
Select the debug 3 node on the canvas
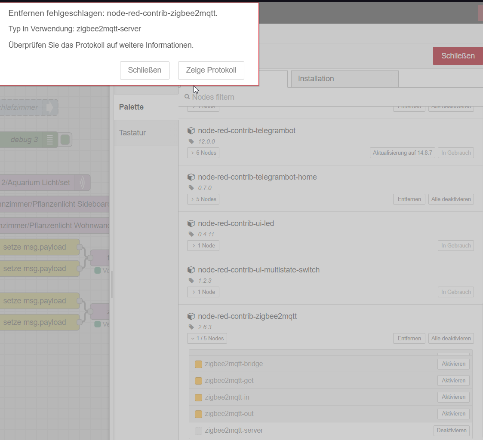click(29, 140)
